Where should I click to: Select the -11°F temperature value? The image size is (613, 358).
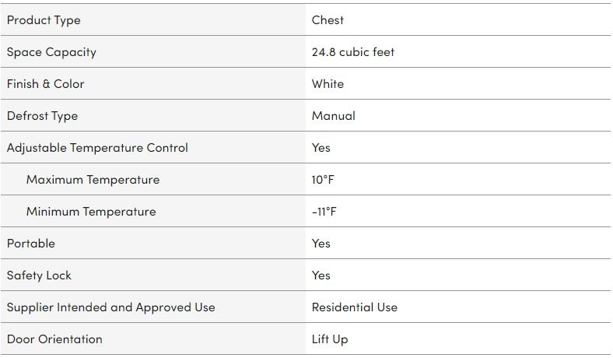324,212
